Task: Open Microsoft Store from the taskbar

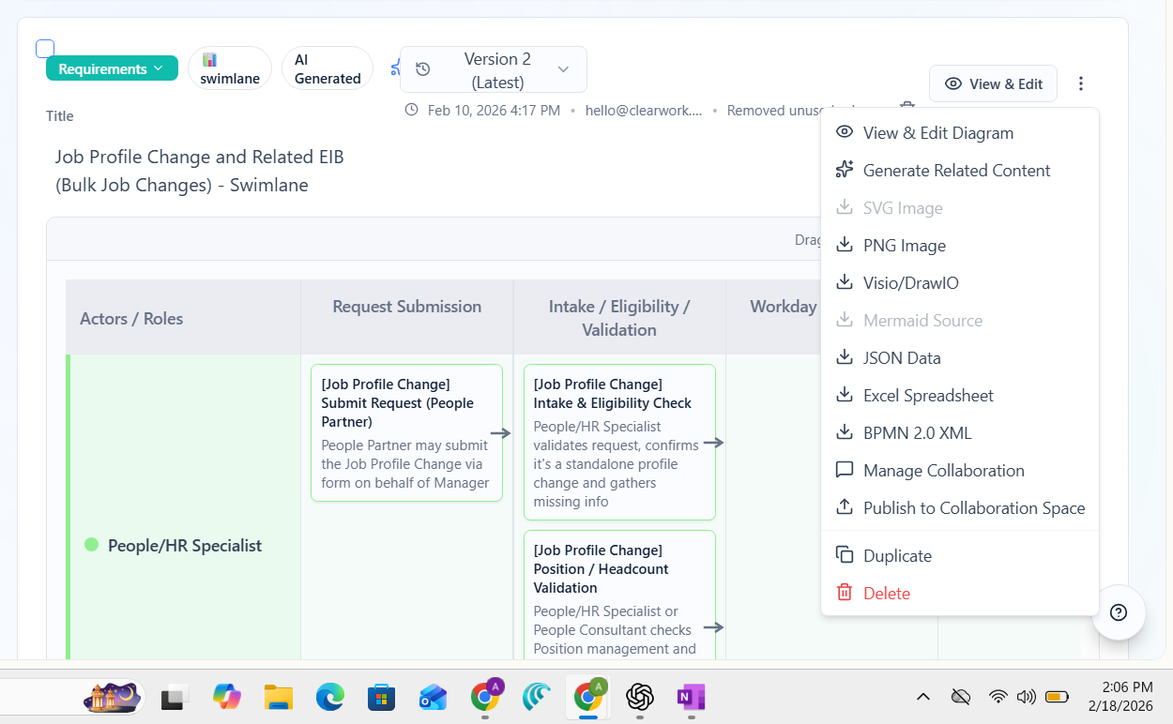Action: [382, 697]
